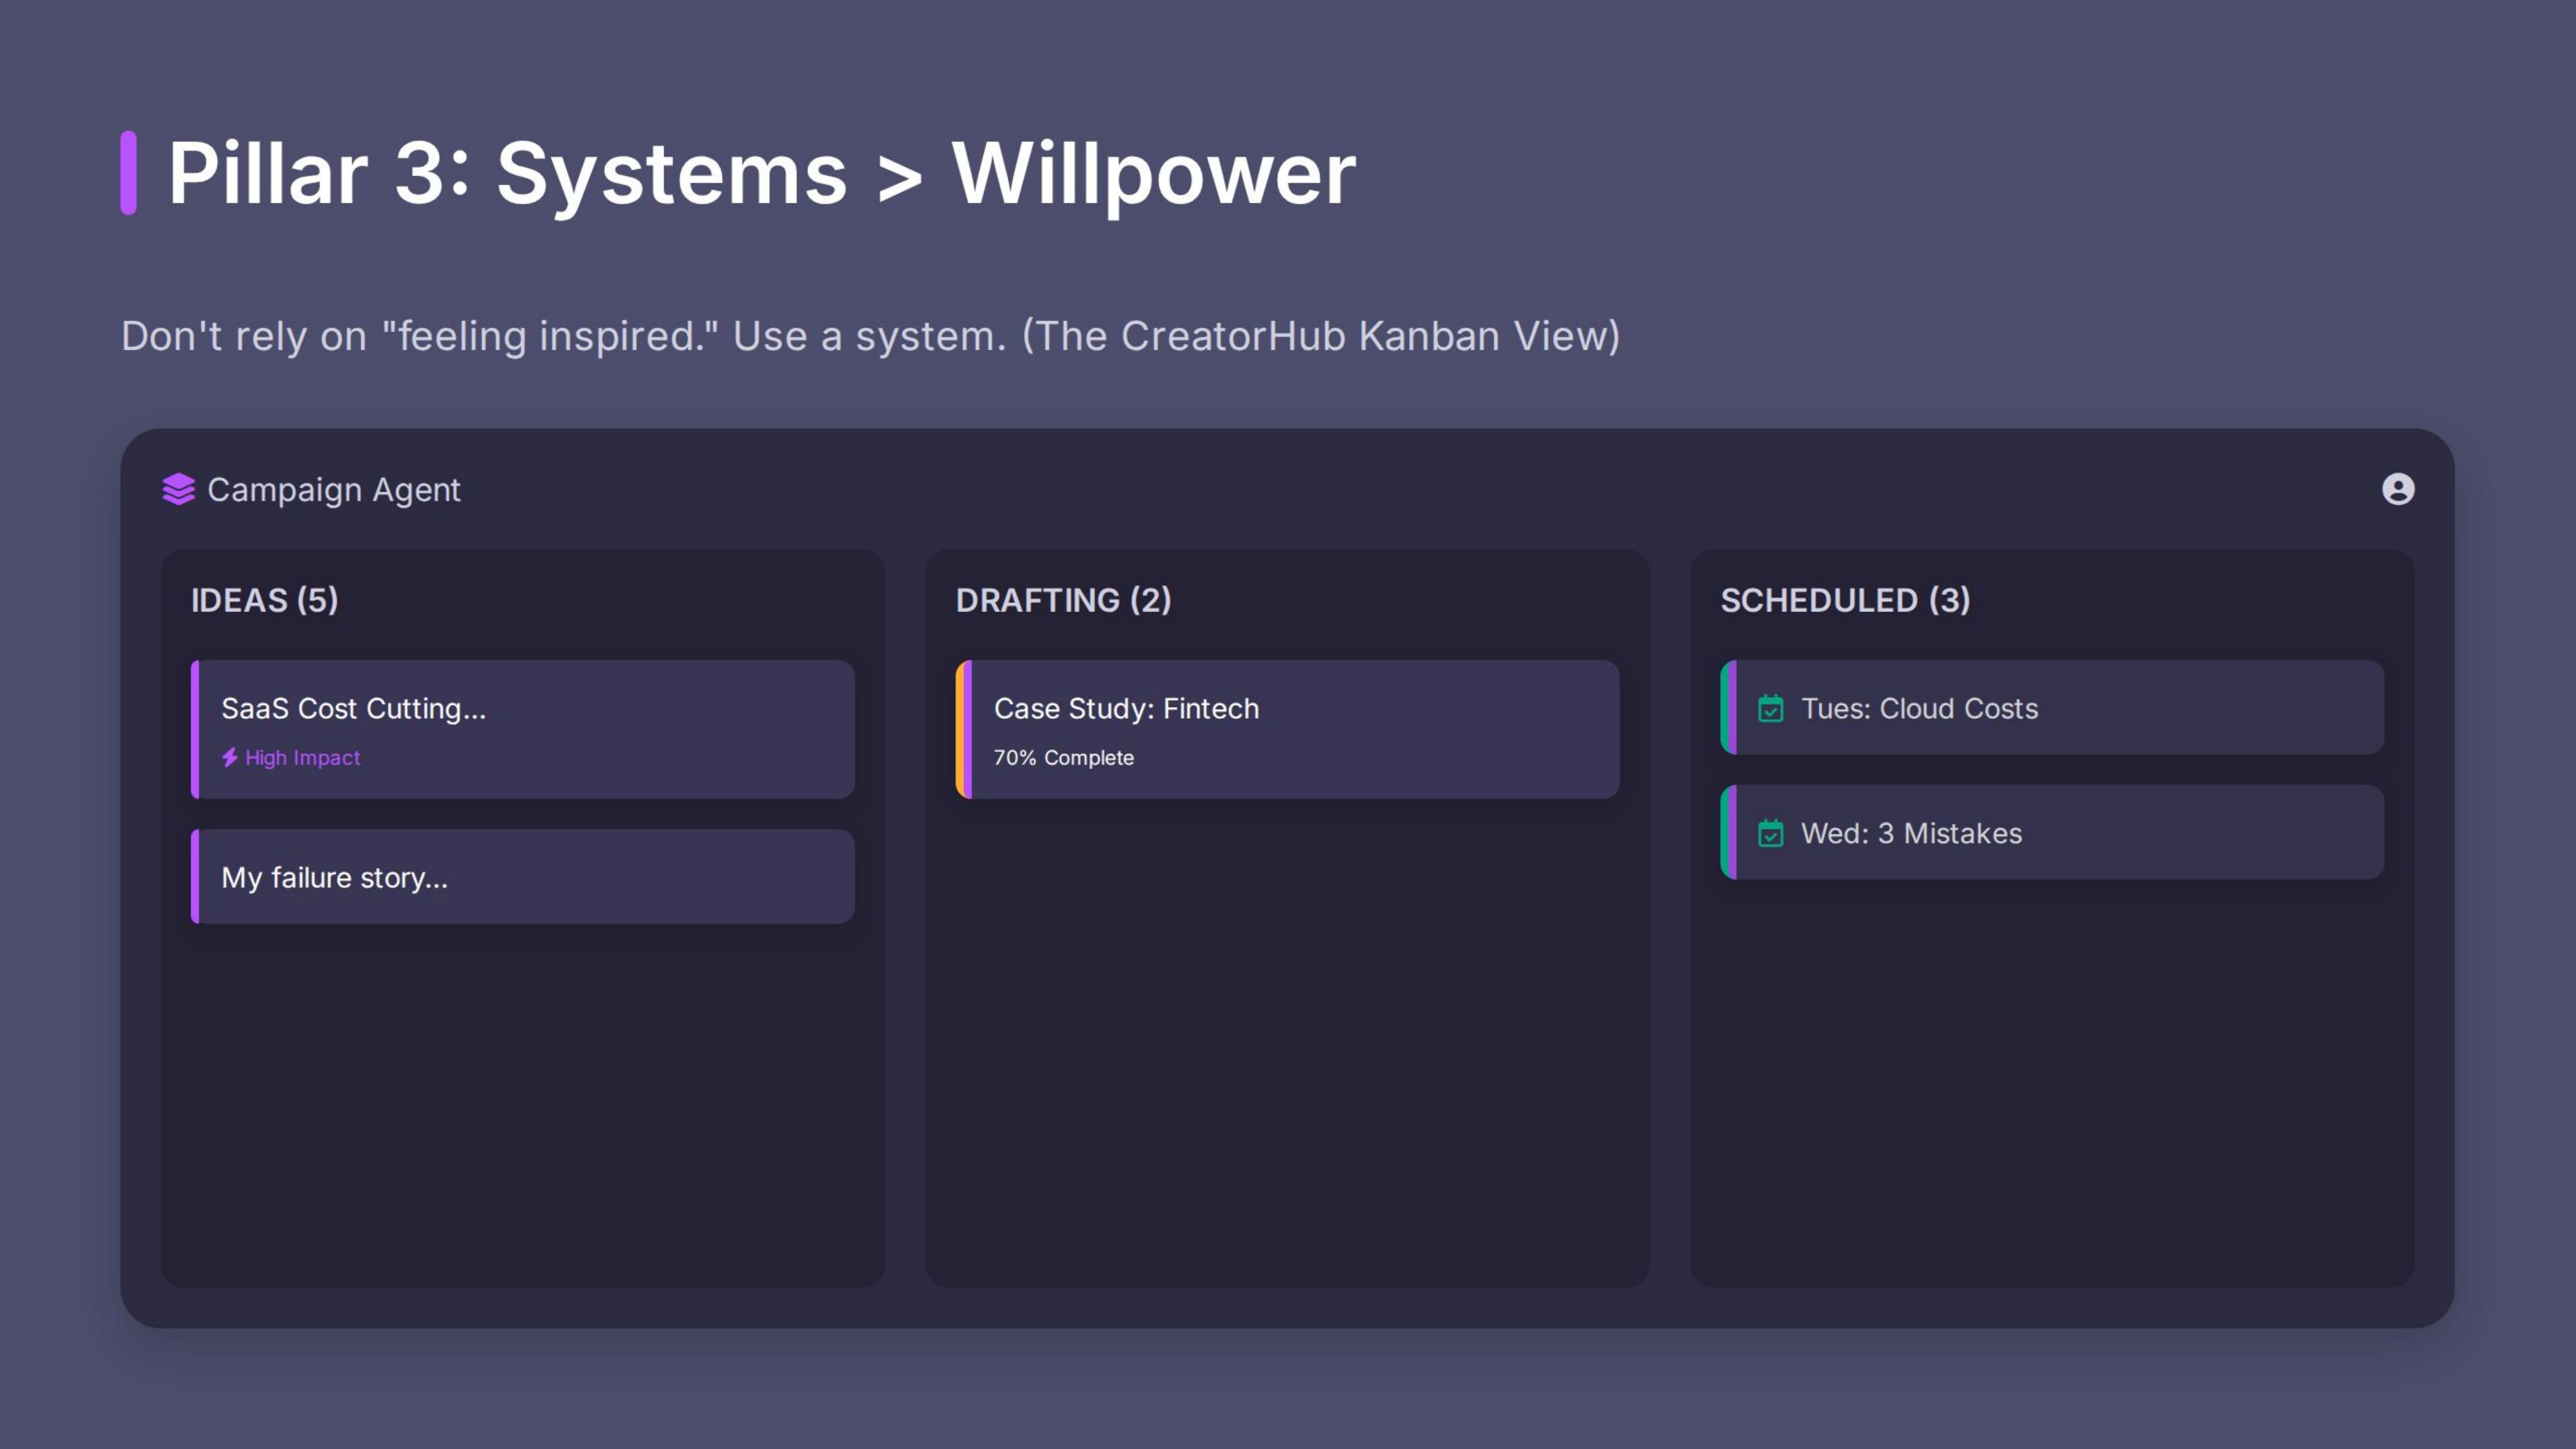Click the lightning bolt High Impact icon
Viewport: 2576px width, 1449px height.
tap(230, 757)
